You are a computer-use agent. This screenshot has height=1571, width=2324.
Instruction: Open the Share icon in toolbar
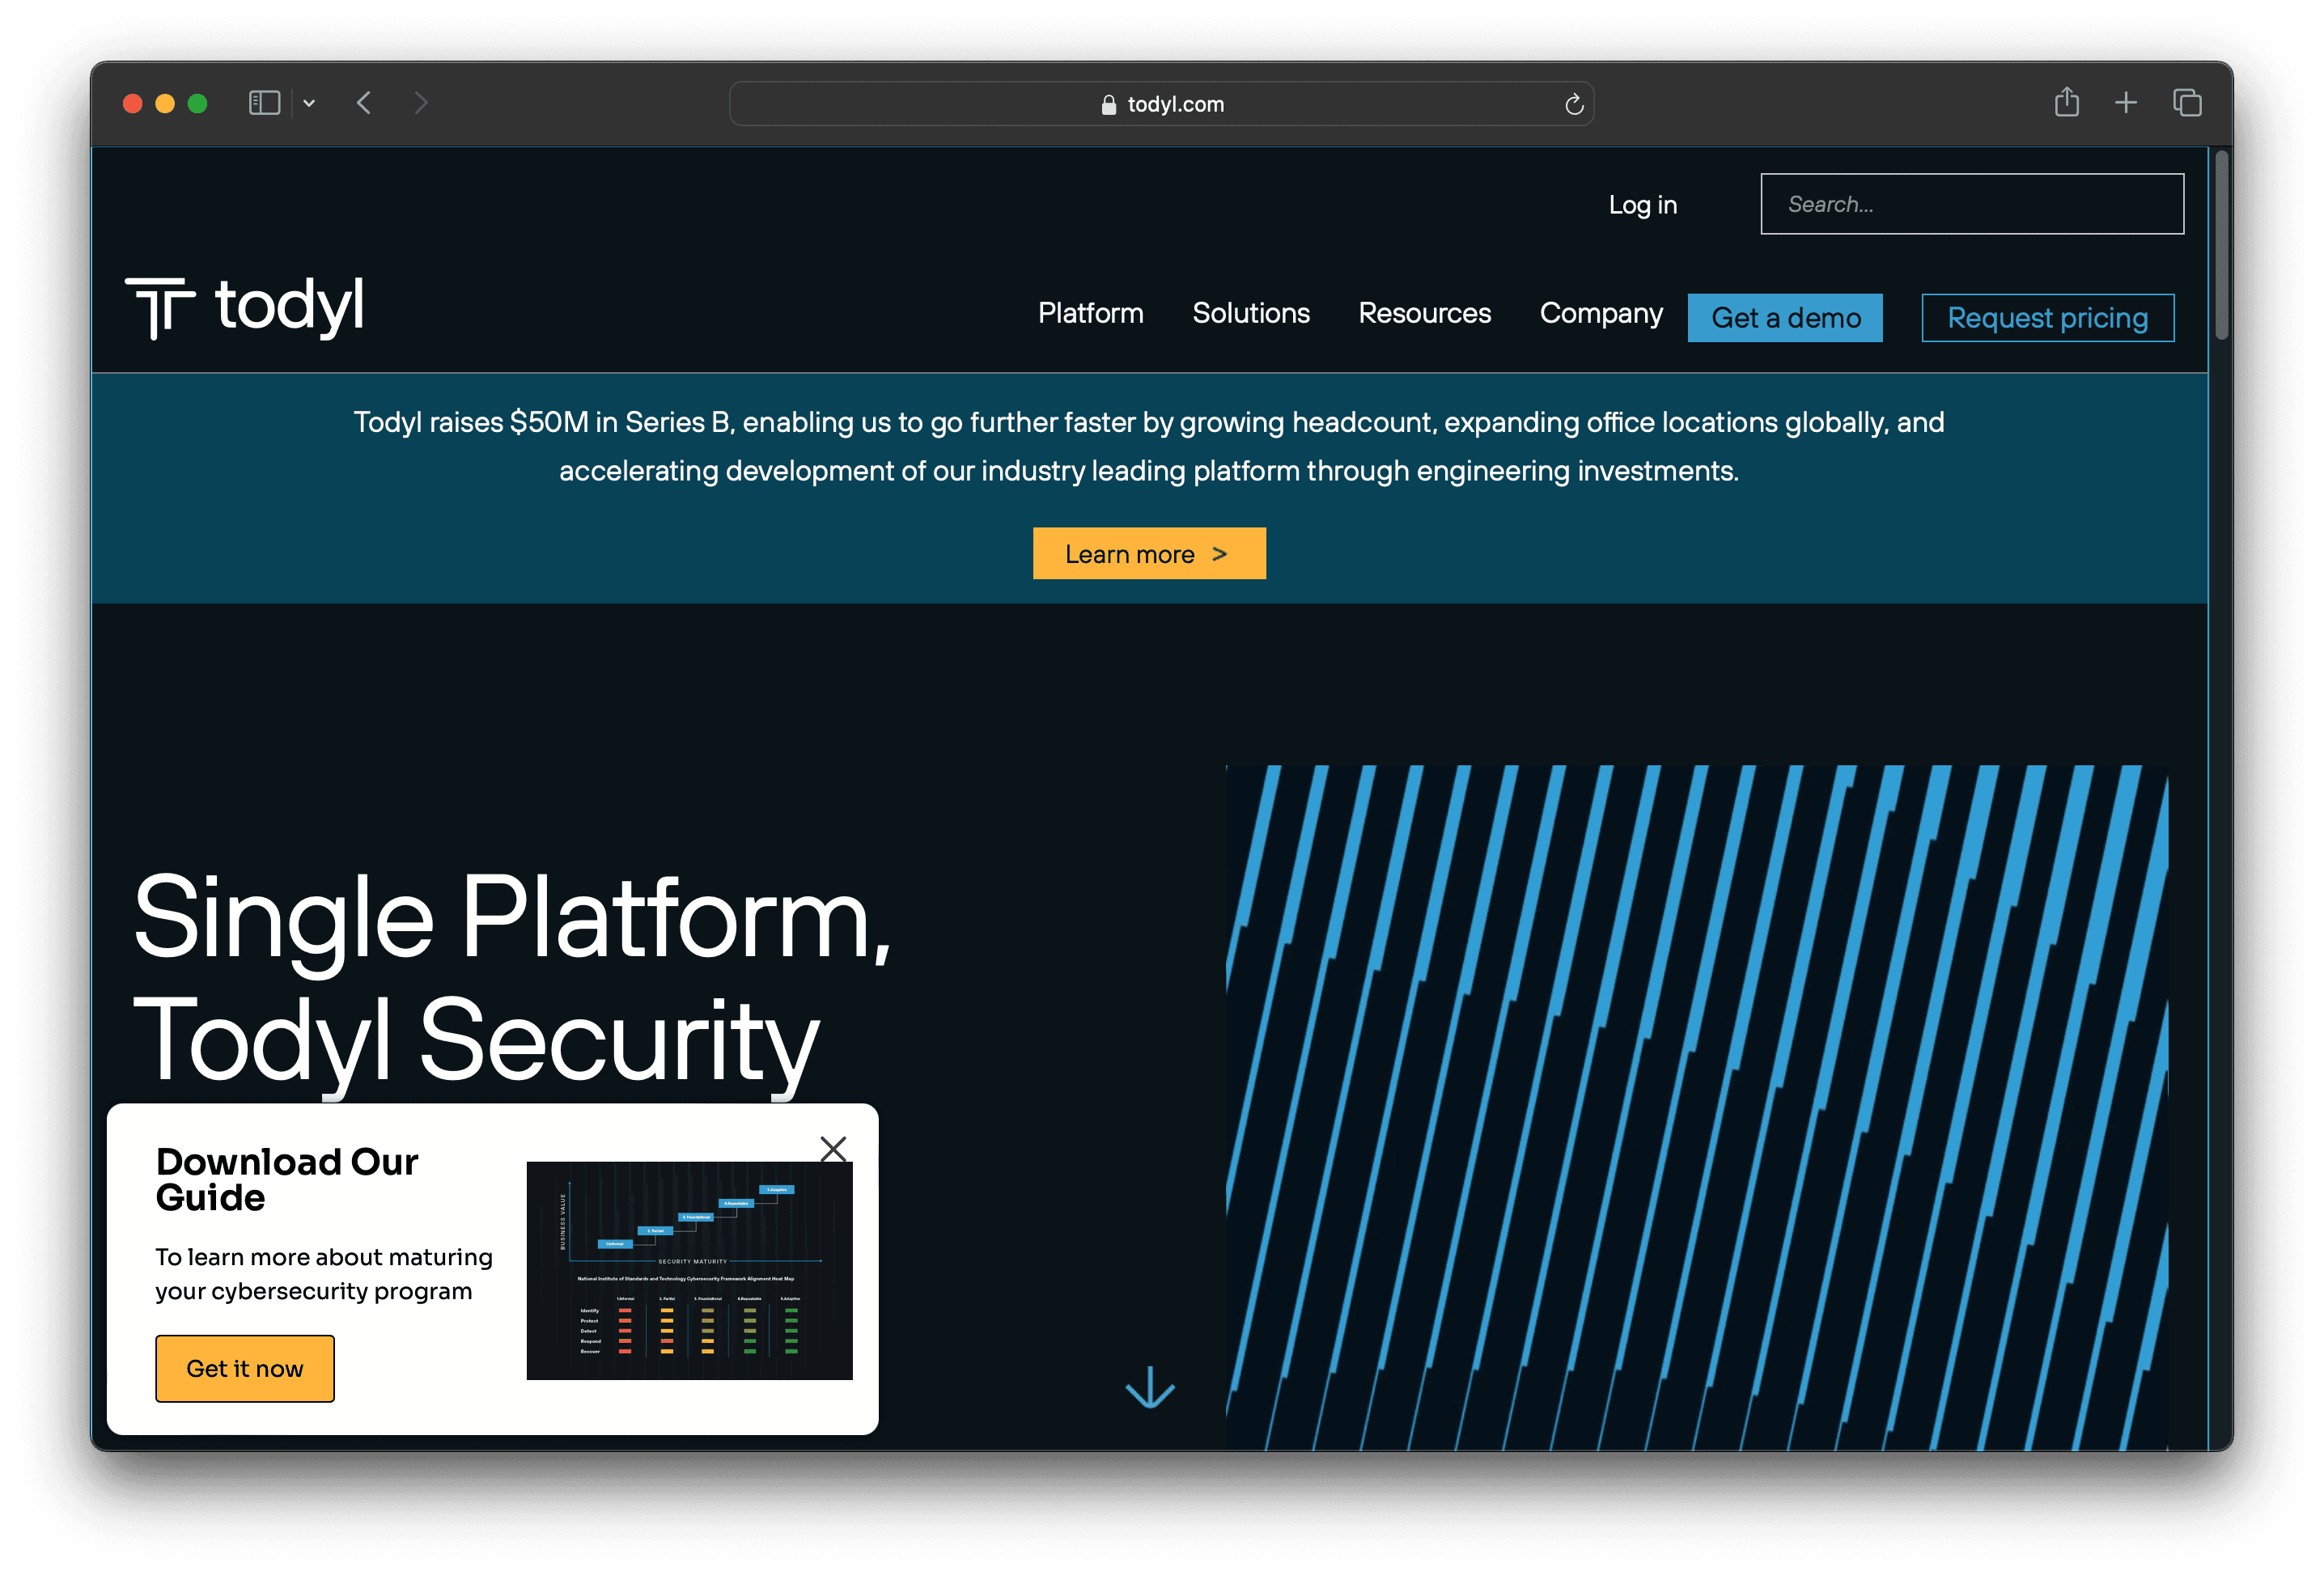point(2066,102)
